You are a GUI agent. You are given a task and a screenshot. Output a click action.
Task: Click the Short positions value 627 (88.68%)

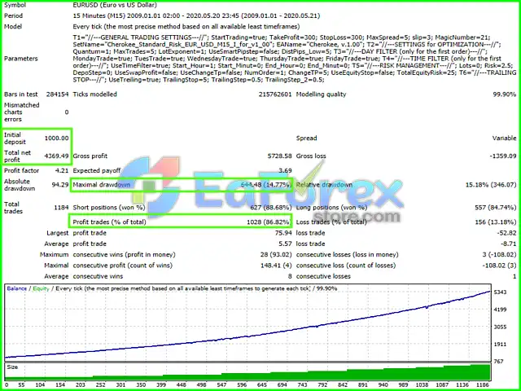(x=271, y=208)
